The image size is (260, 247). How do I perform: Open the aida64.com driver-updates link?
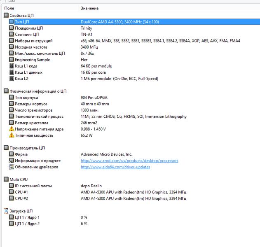click(115, 167)
